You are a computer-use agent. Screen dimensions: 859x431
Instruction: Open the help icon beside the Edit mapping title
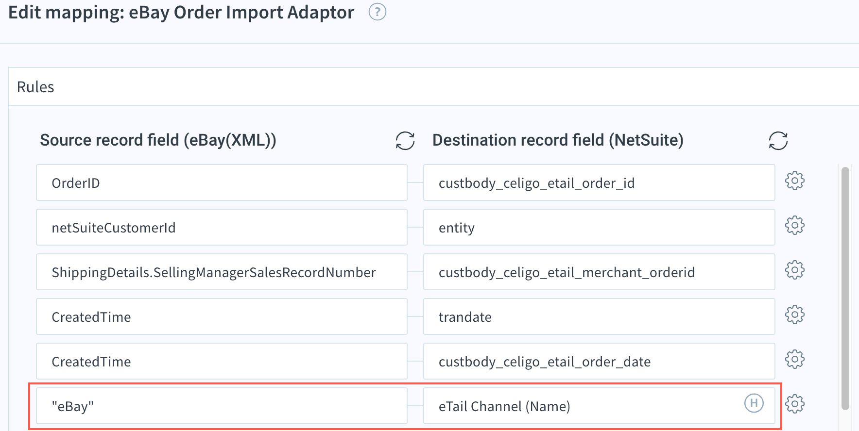[378, 12]
